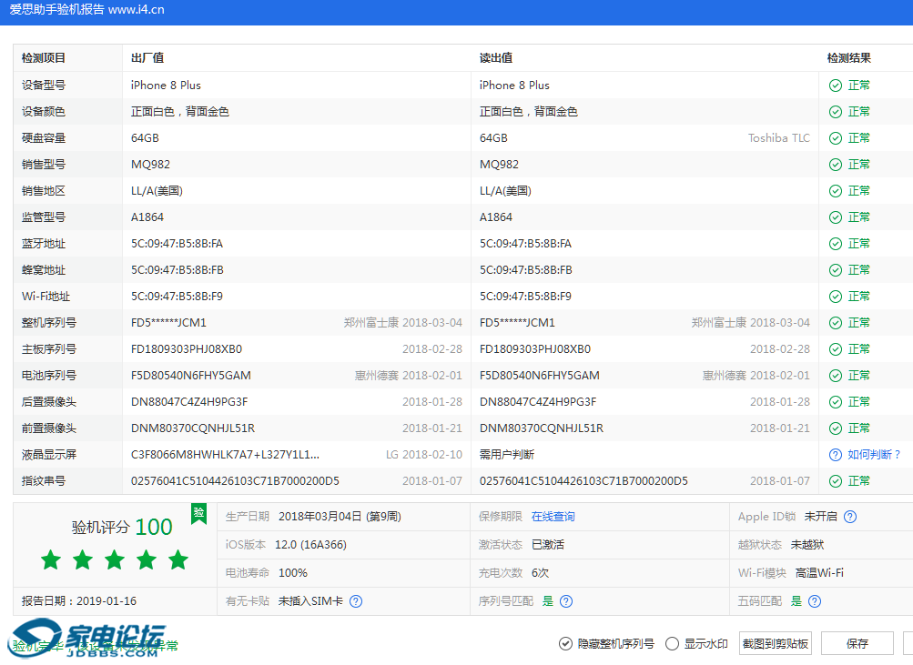Click the question mark icon in 液晶显示屏 row
Image resolution: width=913 pixels, height=665 pixels.
click(836, 455)
